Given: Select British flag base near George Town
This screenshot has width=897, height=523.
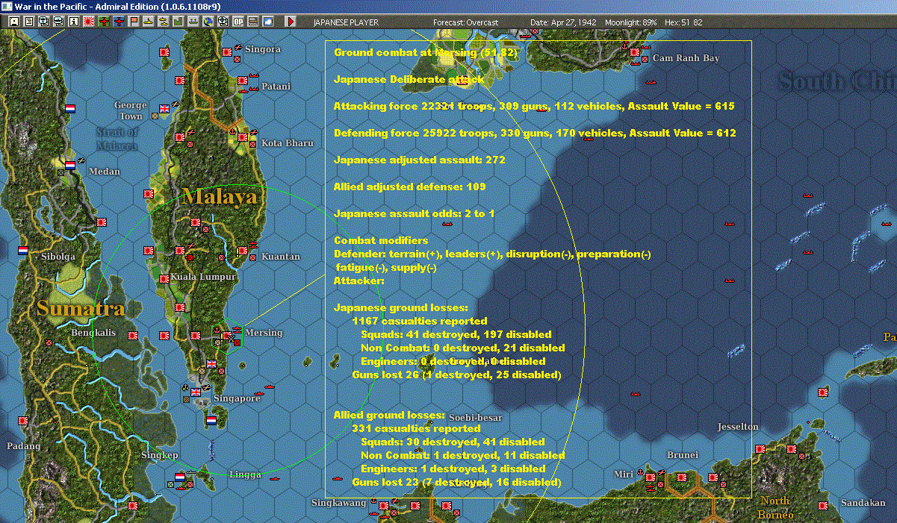Looking at the screenshot, I should click(165, 109).
